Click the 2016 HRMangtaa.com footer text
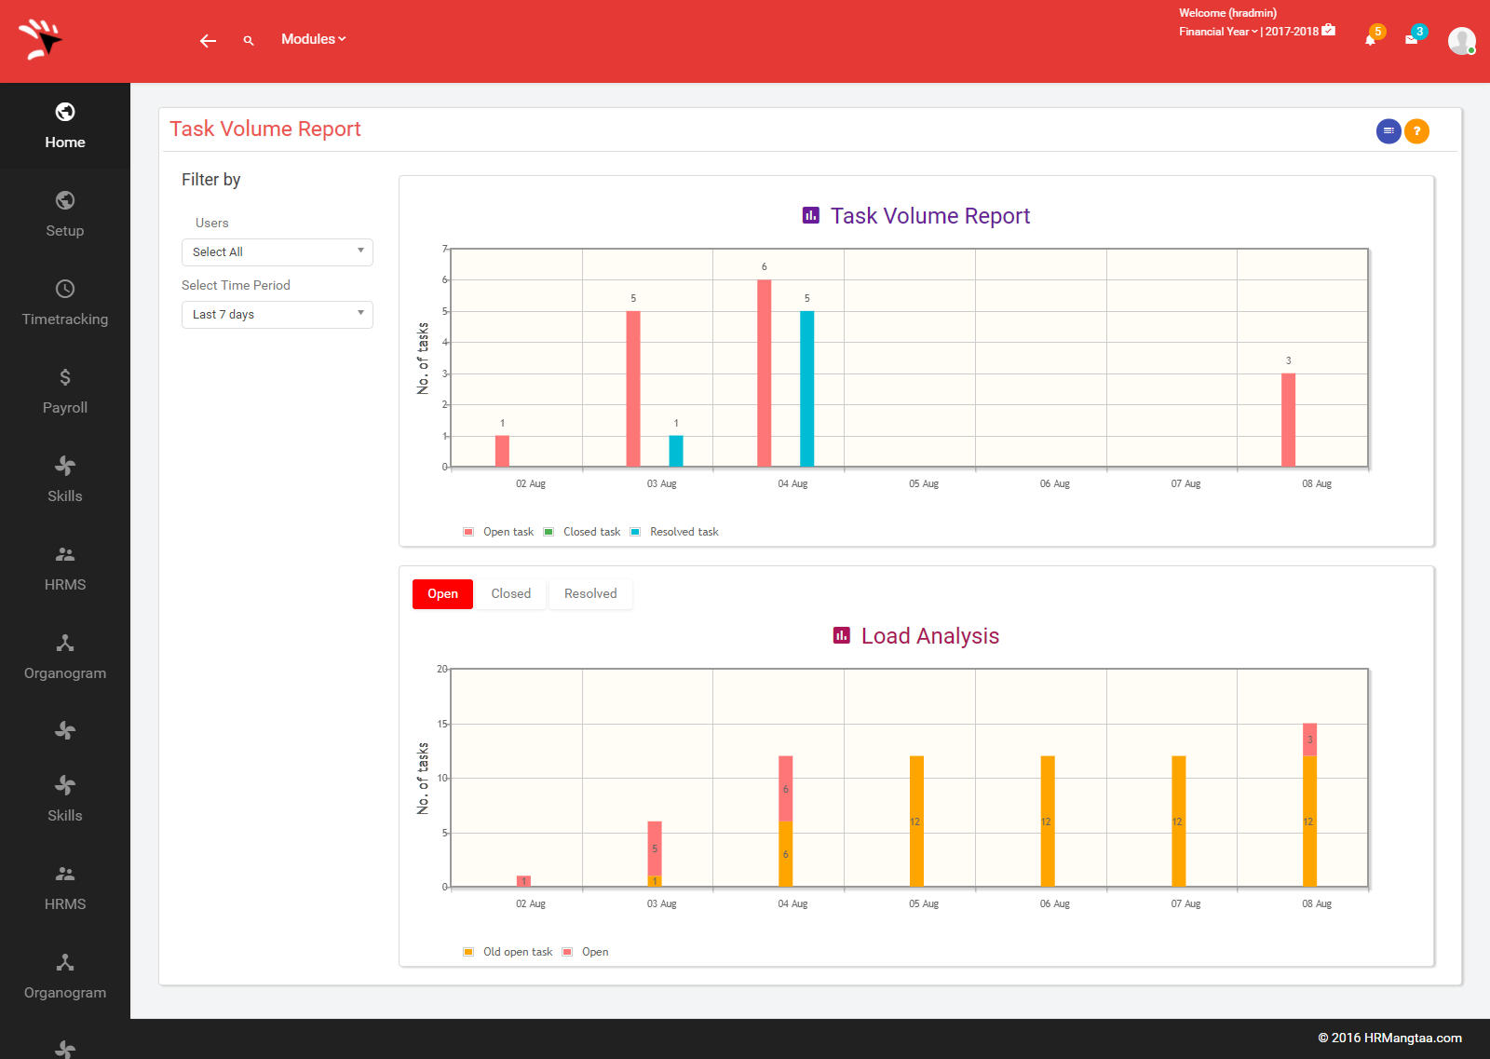Image resolution: width=1490 pixels, height=1059 pixels. coord(1389,1038)
